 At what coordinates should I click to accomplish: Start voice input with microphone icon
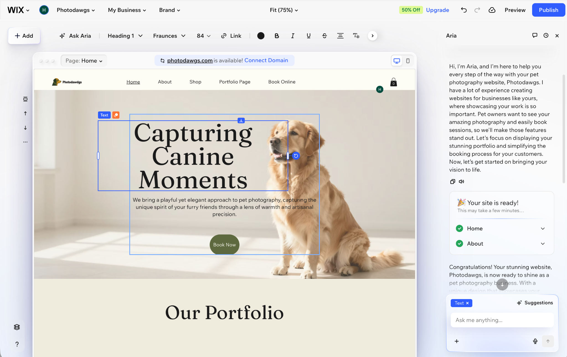click(535, 341)
